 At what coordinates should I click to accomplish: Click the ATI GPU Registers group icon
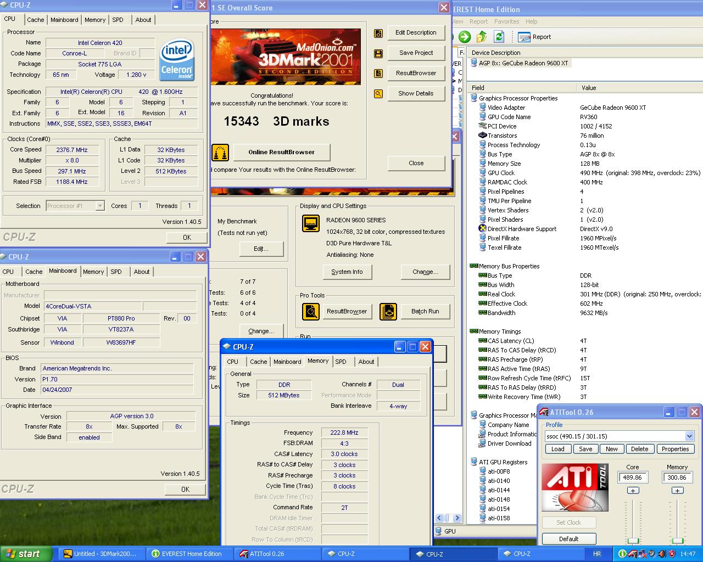(474, 462)
